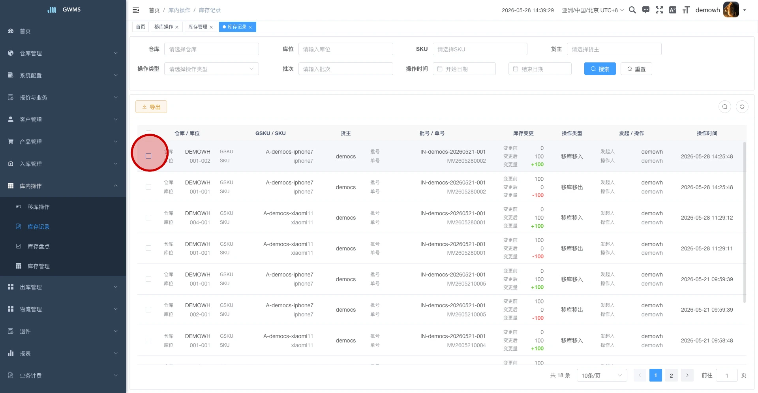Screen dimensions: 758x393
Task: Check the row for MV2605280002 库位 001-002
Action: click(148, 156)
